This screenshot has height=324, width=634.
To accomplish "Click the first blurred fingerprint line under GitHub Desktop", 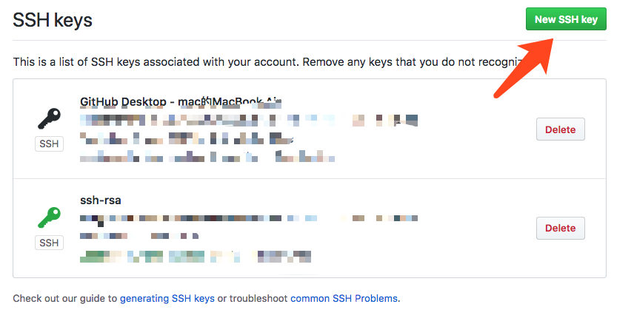I will (x=249, y=119).
